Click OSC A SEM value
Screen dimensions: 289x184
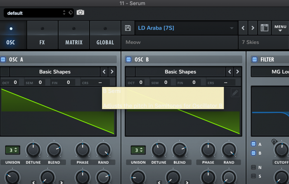pos(40,82)
